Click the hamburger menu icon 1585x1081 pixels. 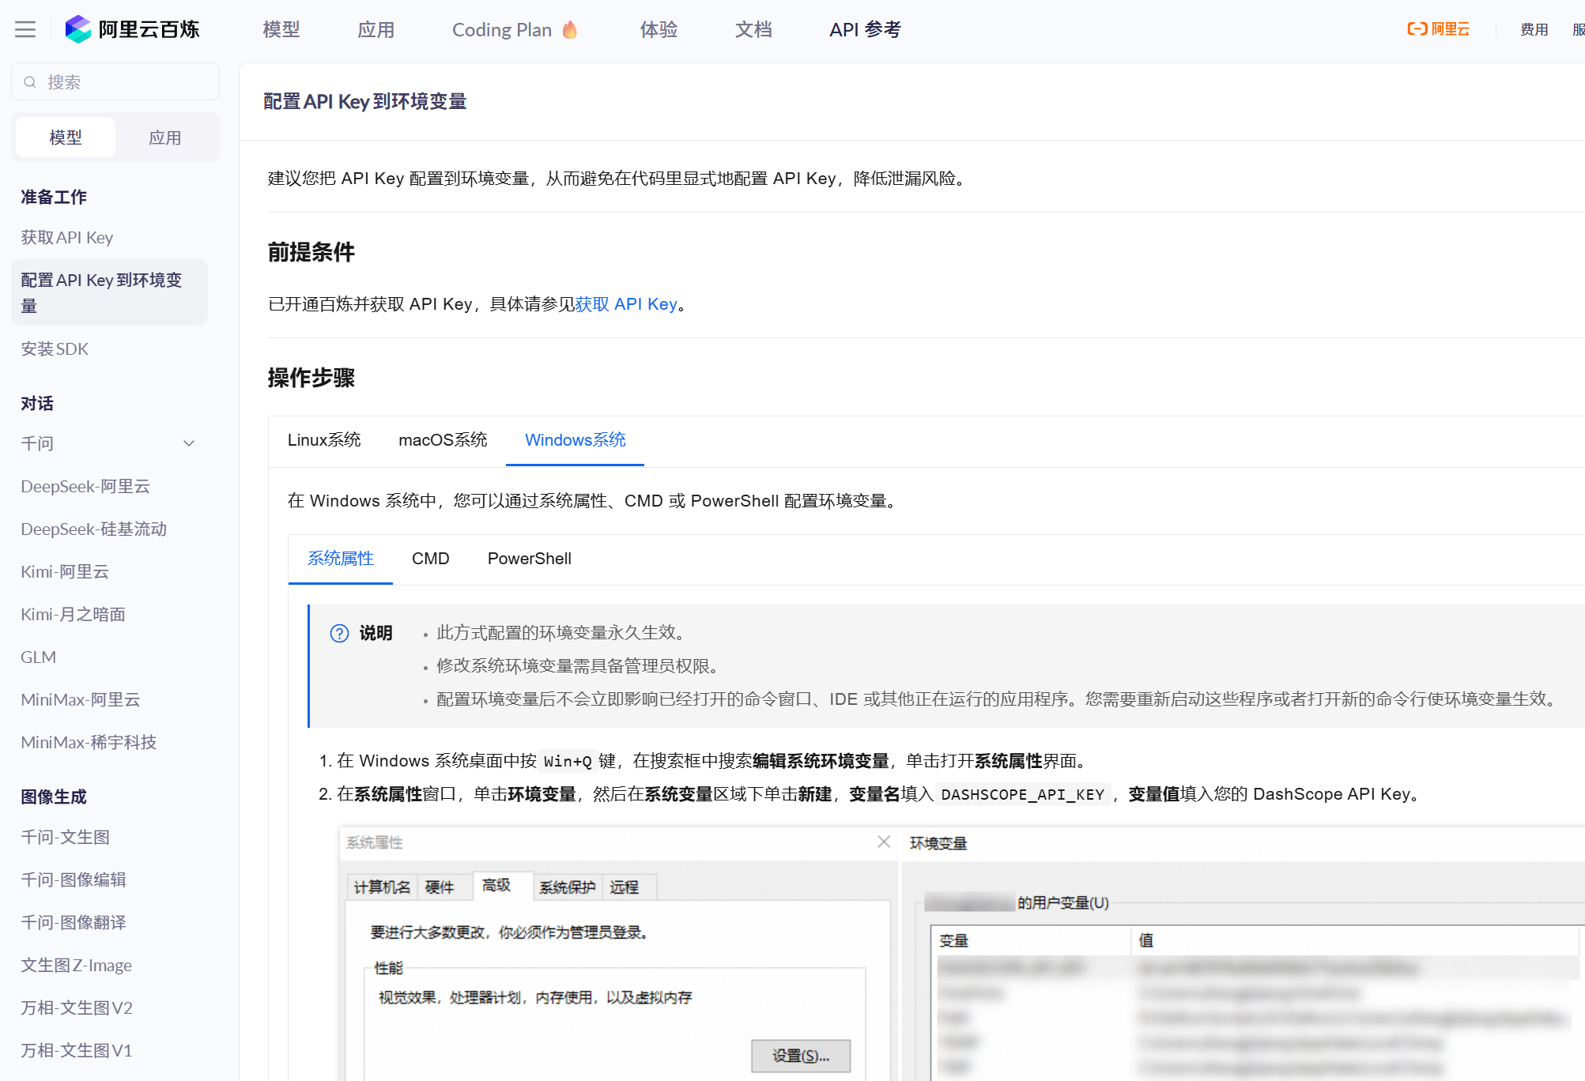click(25, 30)
